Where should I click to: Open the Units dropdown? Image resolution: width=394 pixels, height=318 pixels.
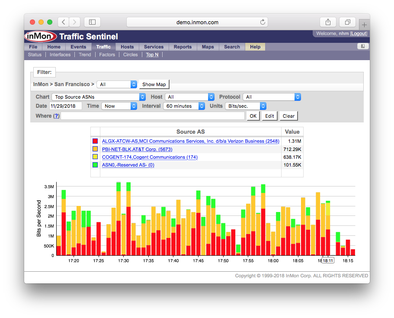coord(246,106)
